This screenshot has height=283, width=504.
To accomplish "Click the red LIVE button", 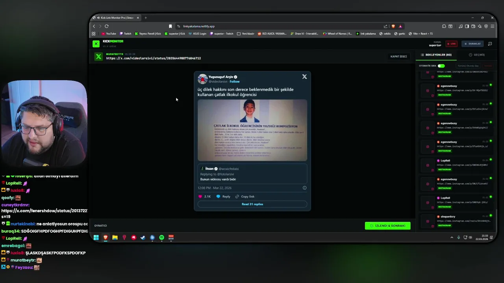I will pos(451,44).
